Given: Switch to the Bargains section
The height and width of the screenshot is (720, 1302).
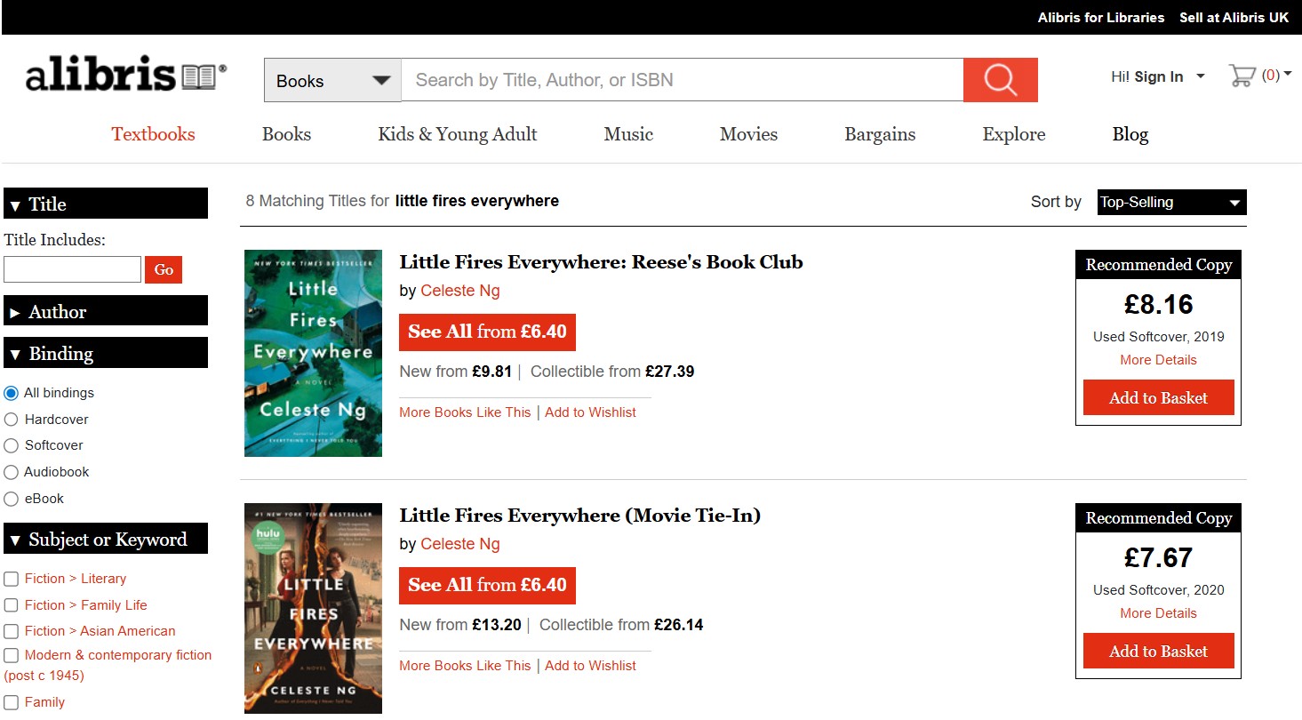Looking at the screenshot, I should click(x=879, y=134).
